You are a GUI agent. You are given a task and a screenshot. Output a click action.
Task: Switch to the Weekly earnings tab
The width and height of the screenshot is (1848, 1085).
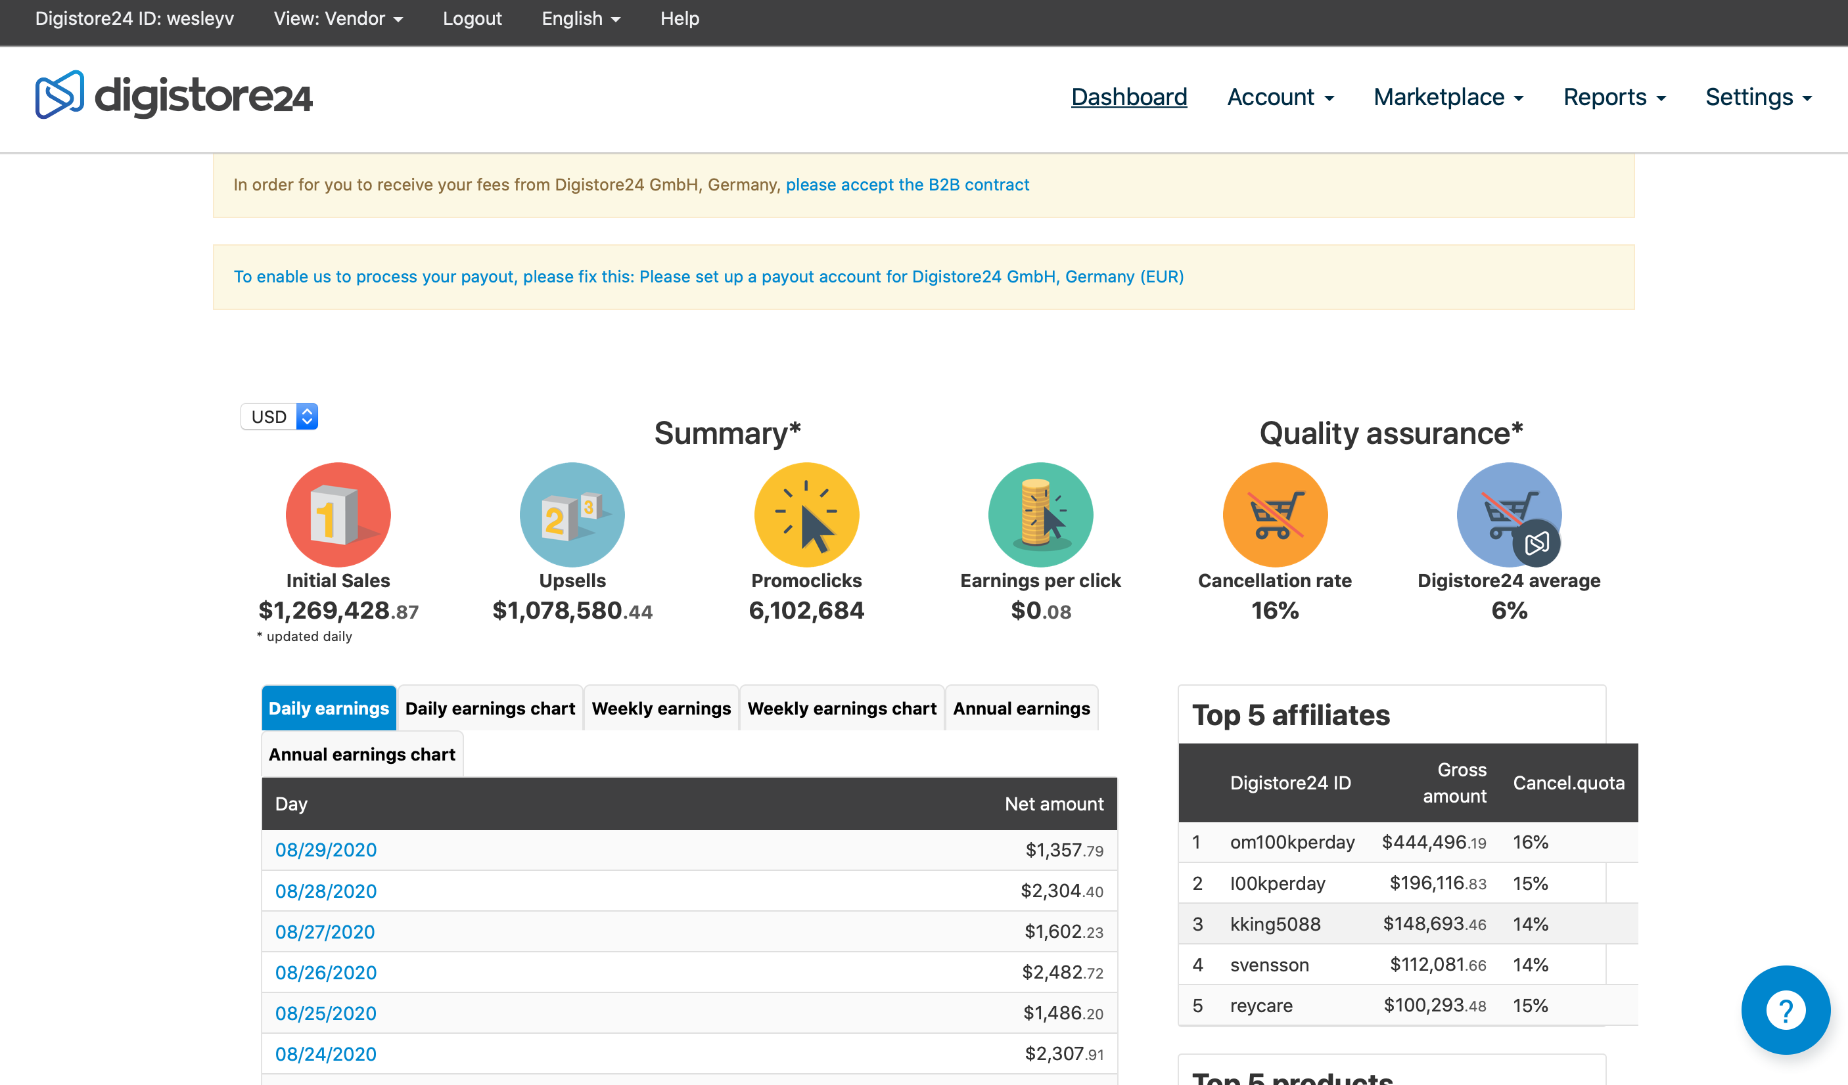[x=662, y=708]
